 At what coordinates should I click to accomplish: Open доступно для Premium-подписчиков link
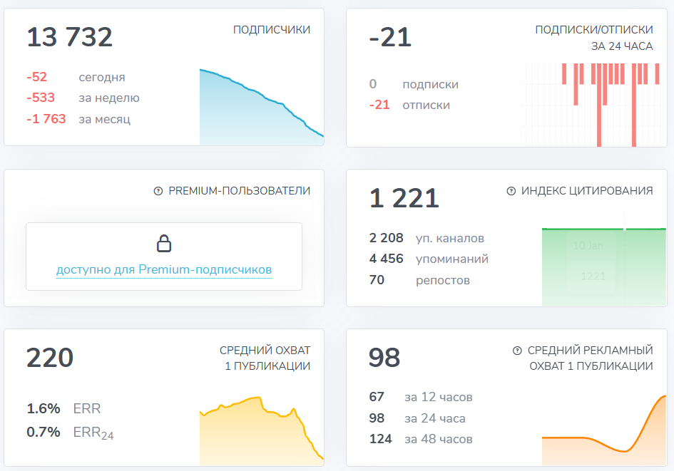pos(164,269)
